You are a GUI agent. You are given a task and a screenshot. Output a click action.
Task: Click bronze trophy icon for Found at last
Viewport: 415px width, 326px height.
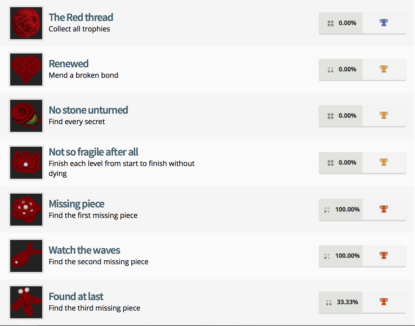[x=384, y=302]
